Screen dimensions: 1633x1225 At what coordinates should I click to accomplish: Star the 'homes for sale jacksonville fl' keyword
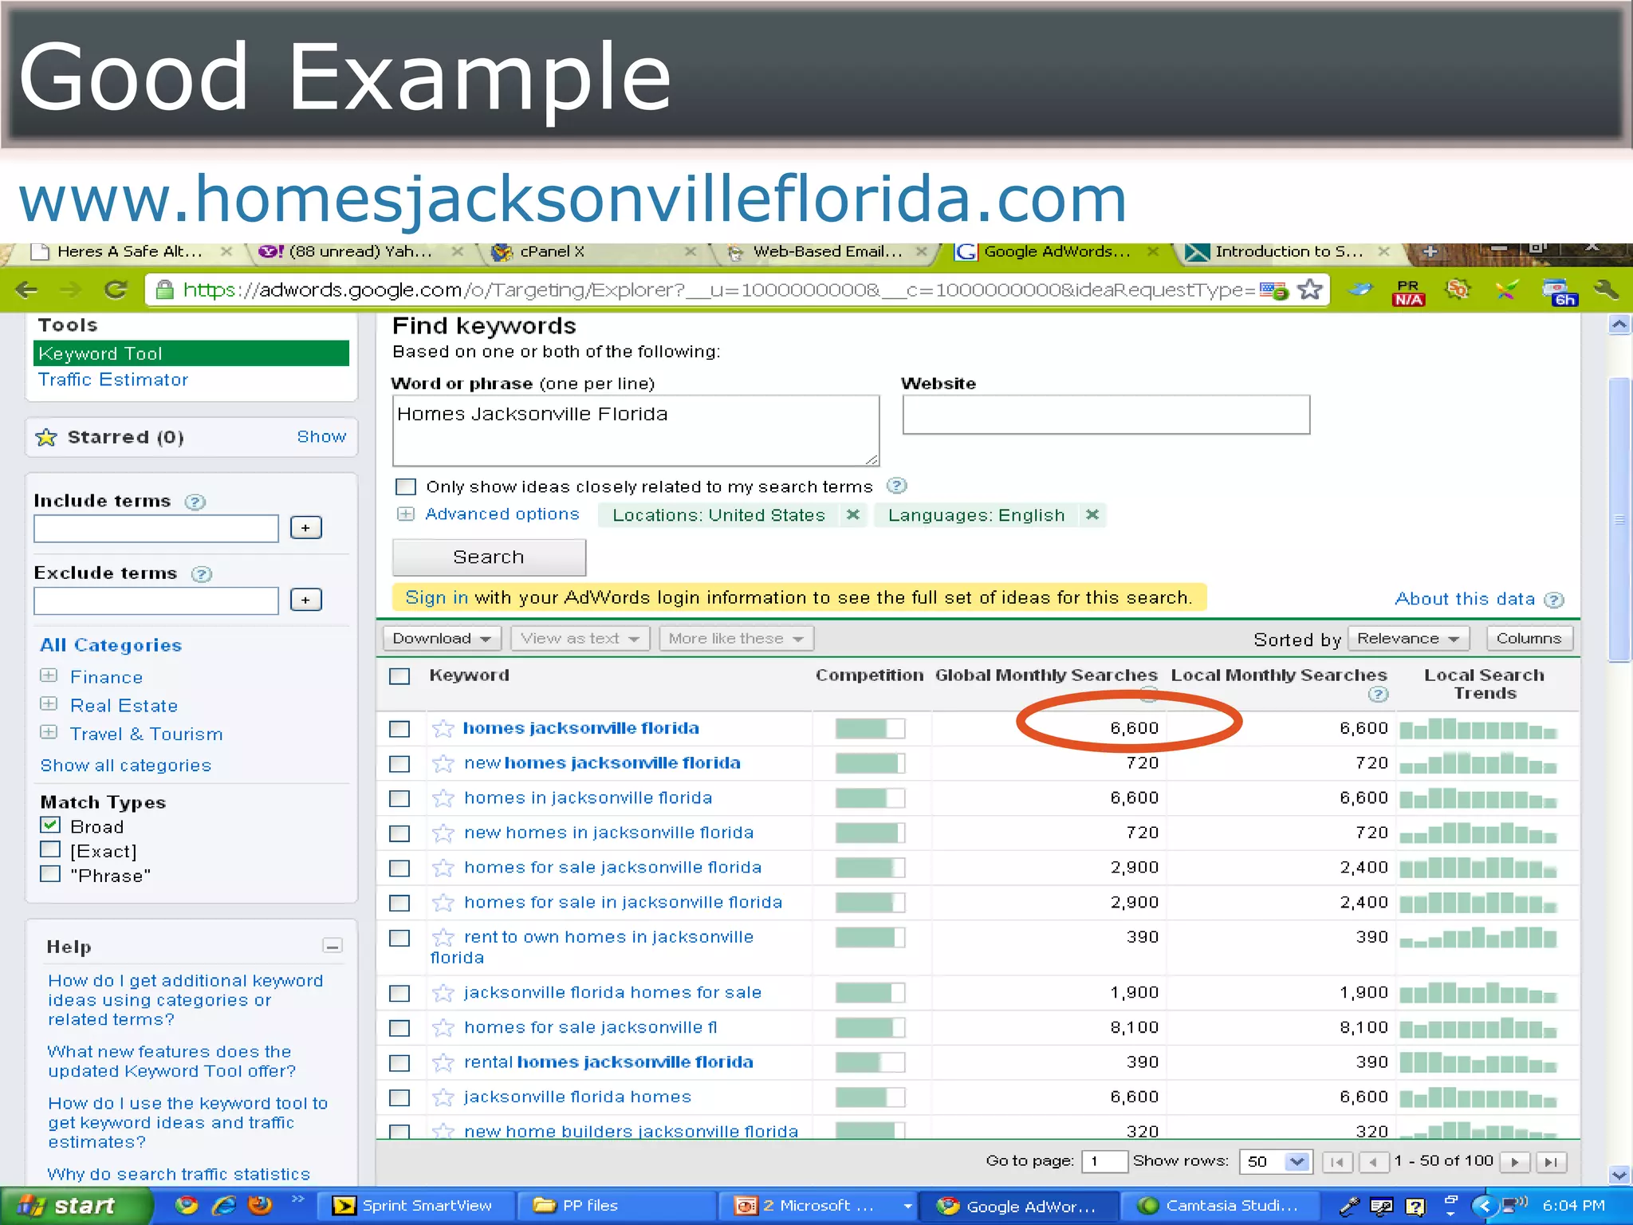(x=443, y=1028)
